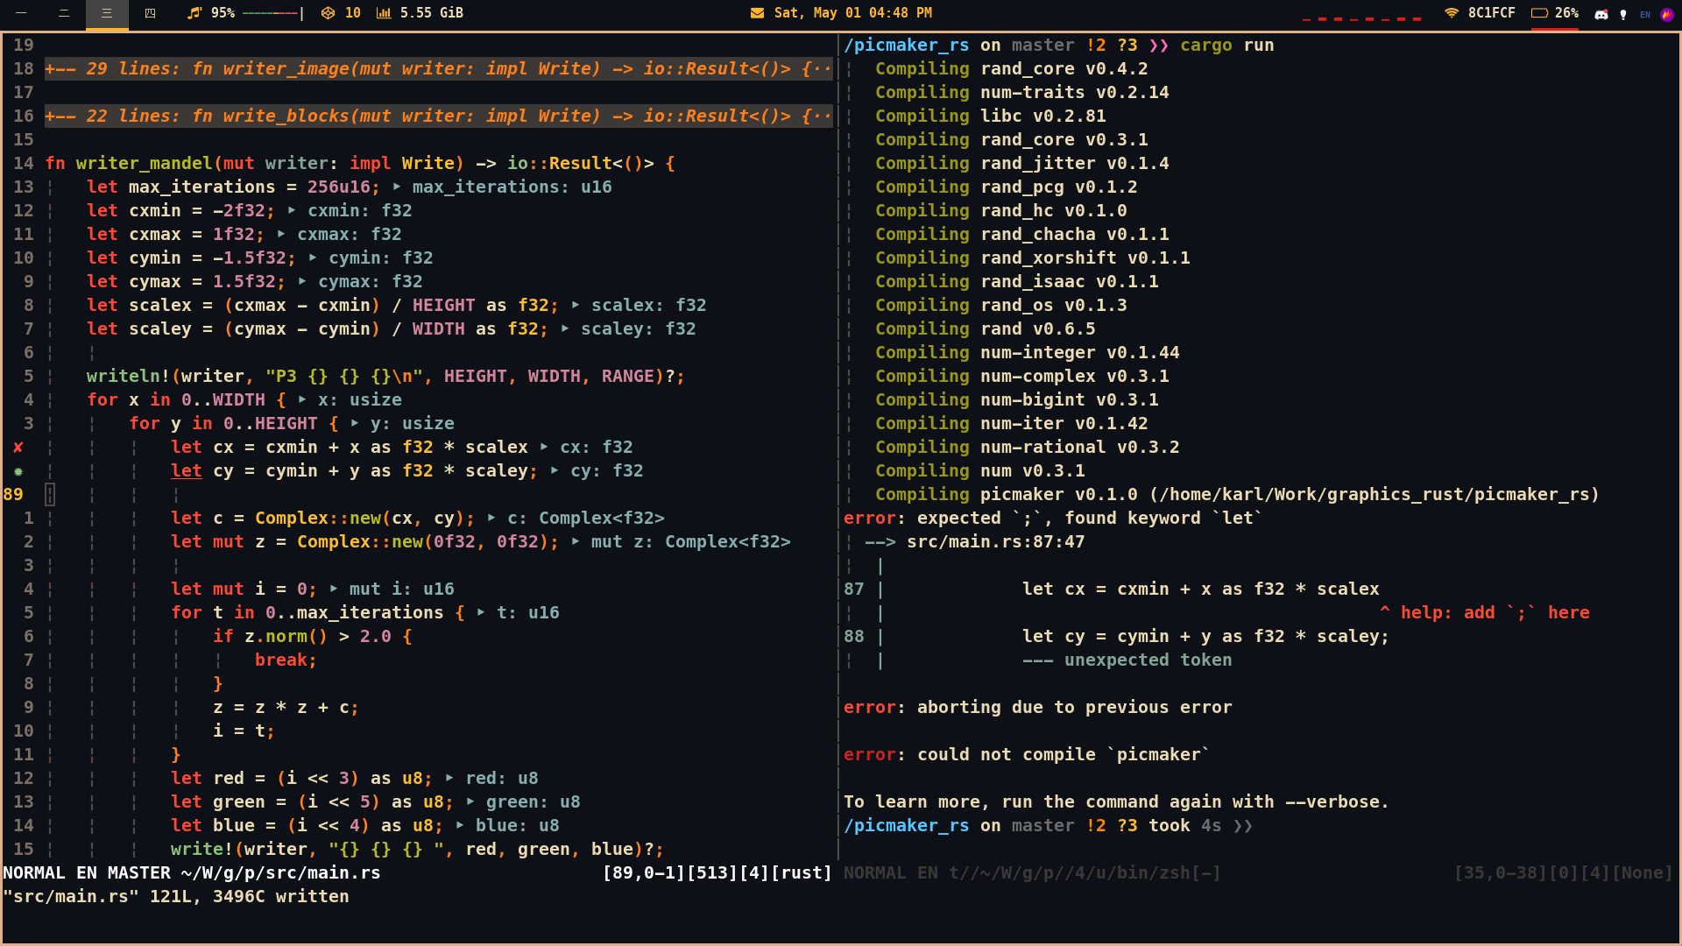Click the third workspace tab
This screenshot has width=1682, height=946.
coord(107,13)
